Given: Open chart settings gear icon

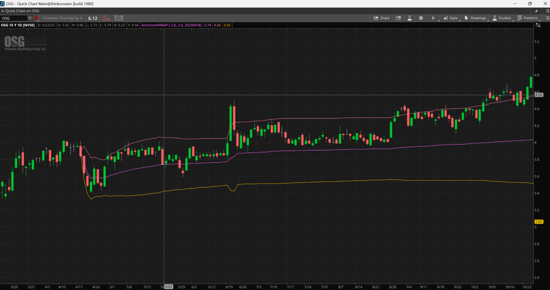Looking at the screenshot, I should (x=421, y=18).
